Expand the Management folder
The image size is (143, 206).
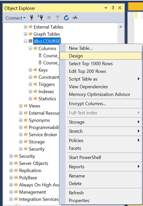11,192
